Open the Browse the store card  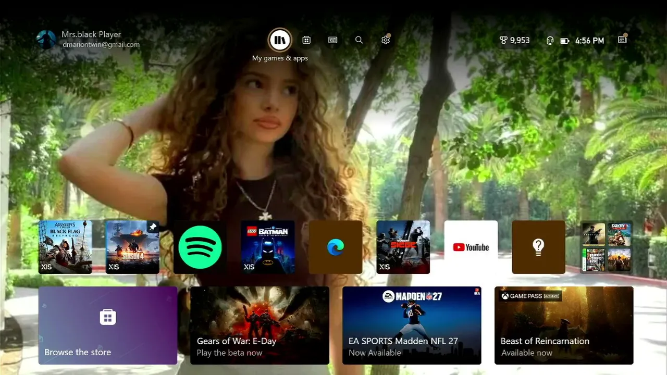pyautogui.click(x=108, y=325)
